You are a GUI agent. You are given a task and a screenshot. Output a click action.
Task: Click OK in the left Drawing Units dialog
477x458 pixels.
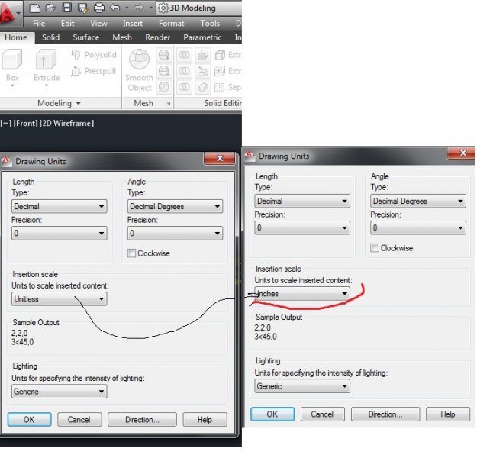click(29, 420)
